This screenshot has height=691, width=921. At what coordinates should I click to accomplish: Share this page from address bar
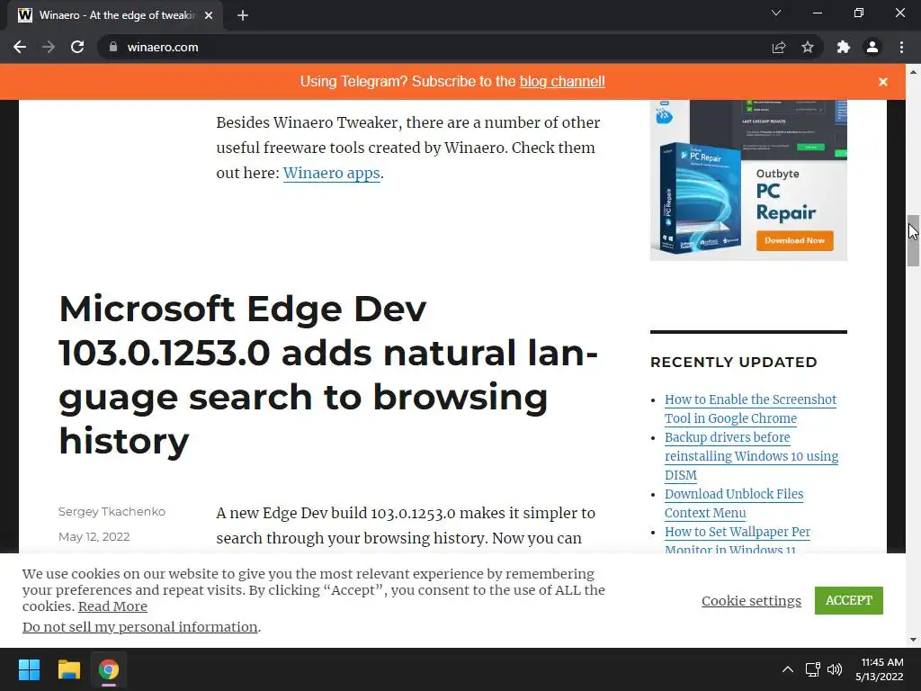(x=779, y=47)
